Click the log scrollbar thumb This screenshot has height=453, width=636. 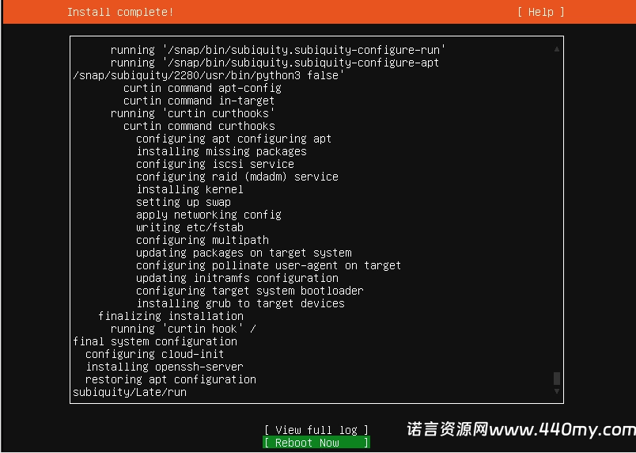point(557,379)
